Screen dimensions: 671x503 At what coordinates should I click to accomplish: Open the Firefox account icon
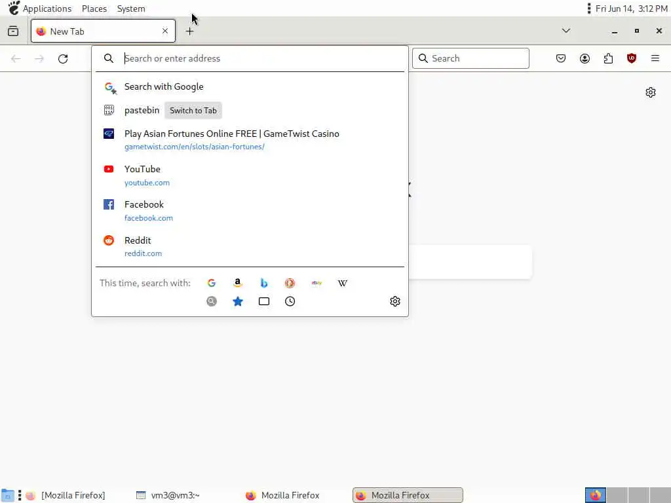point(585,58)
